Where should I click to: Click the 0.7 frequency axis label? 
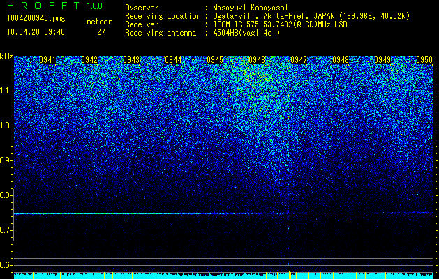point(6,230)
